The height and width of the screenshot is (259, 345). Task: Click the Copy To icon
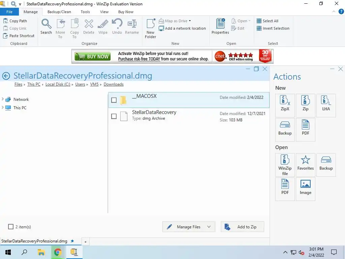click(74, 28)
